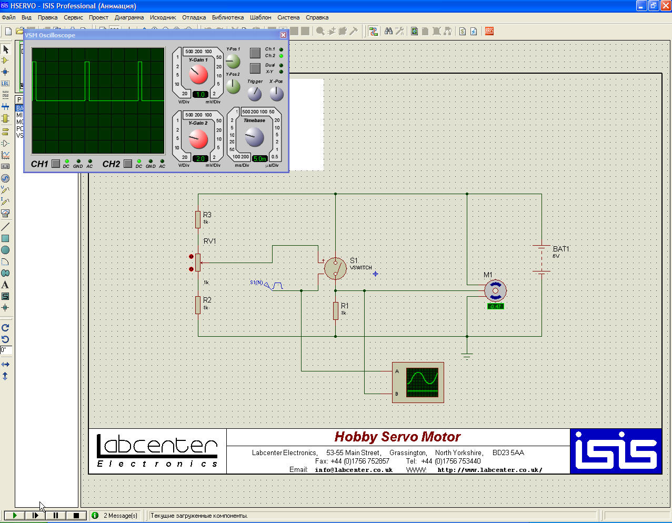Select the 2D text 'A' tool
672x523 pixels.
coord(5,285)
